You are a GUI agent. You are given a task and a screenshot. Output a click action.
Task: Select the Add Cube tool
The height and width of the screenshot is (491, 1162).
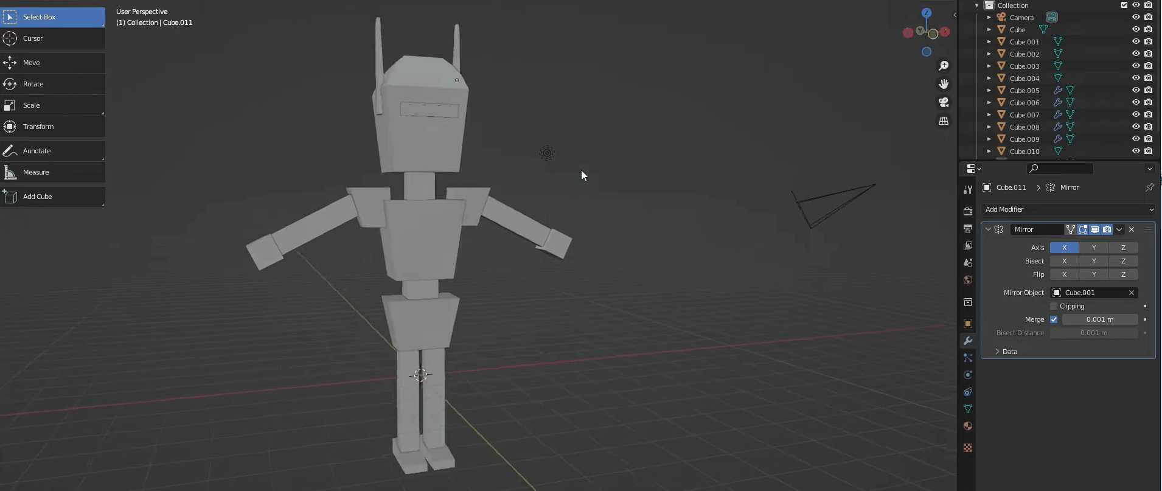52,197
